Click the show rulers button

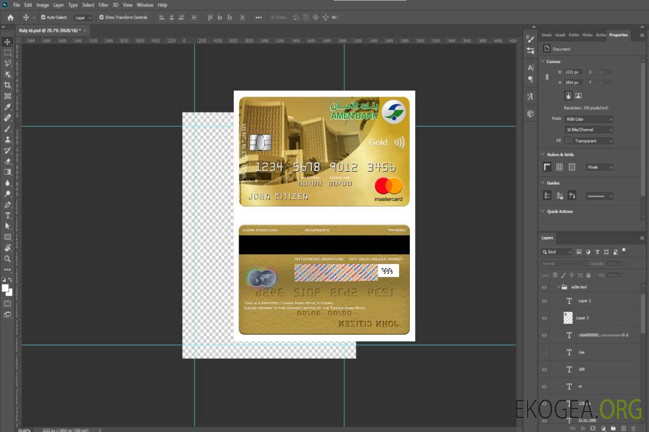547,167
